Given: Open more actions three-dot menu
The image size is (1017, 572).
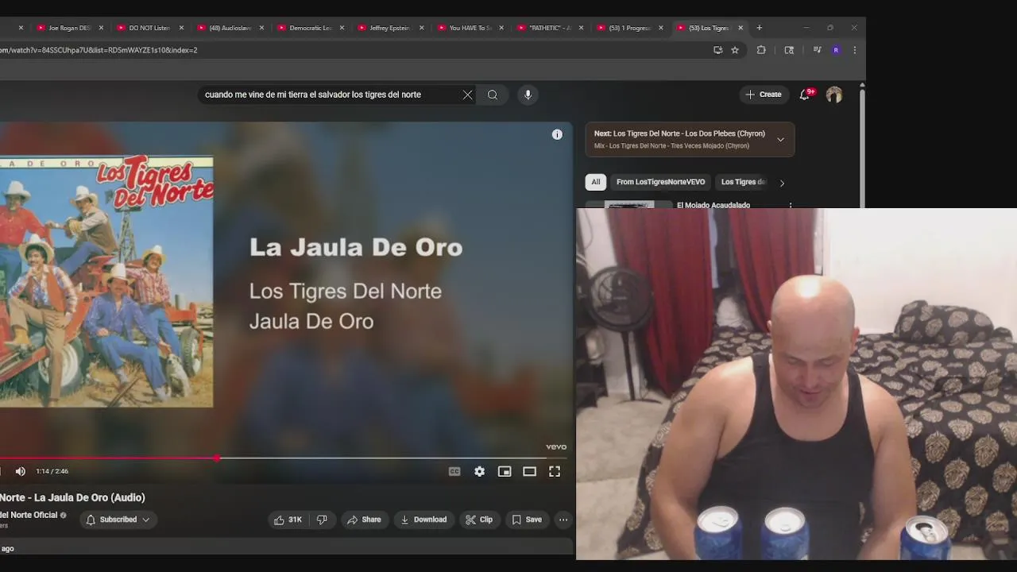Looking at the screenshot, I should (563, 520).
